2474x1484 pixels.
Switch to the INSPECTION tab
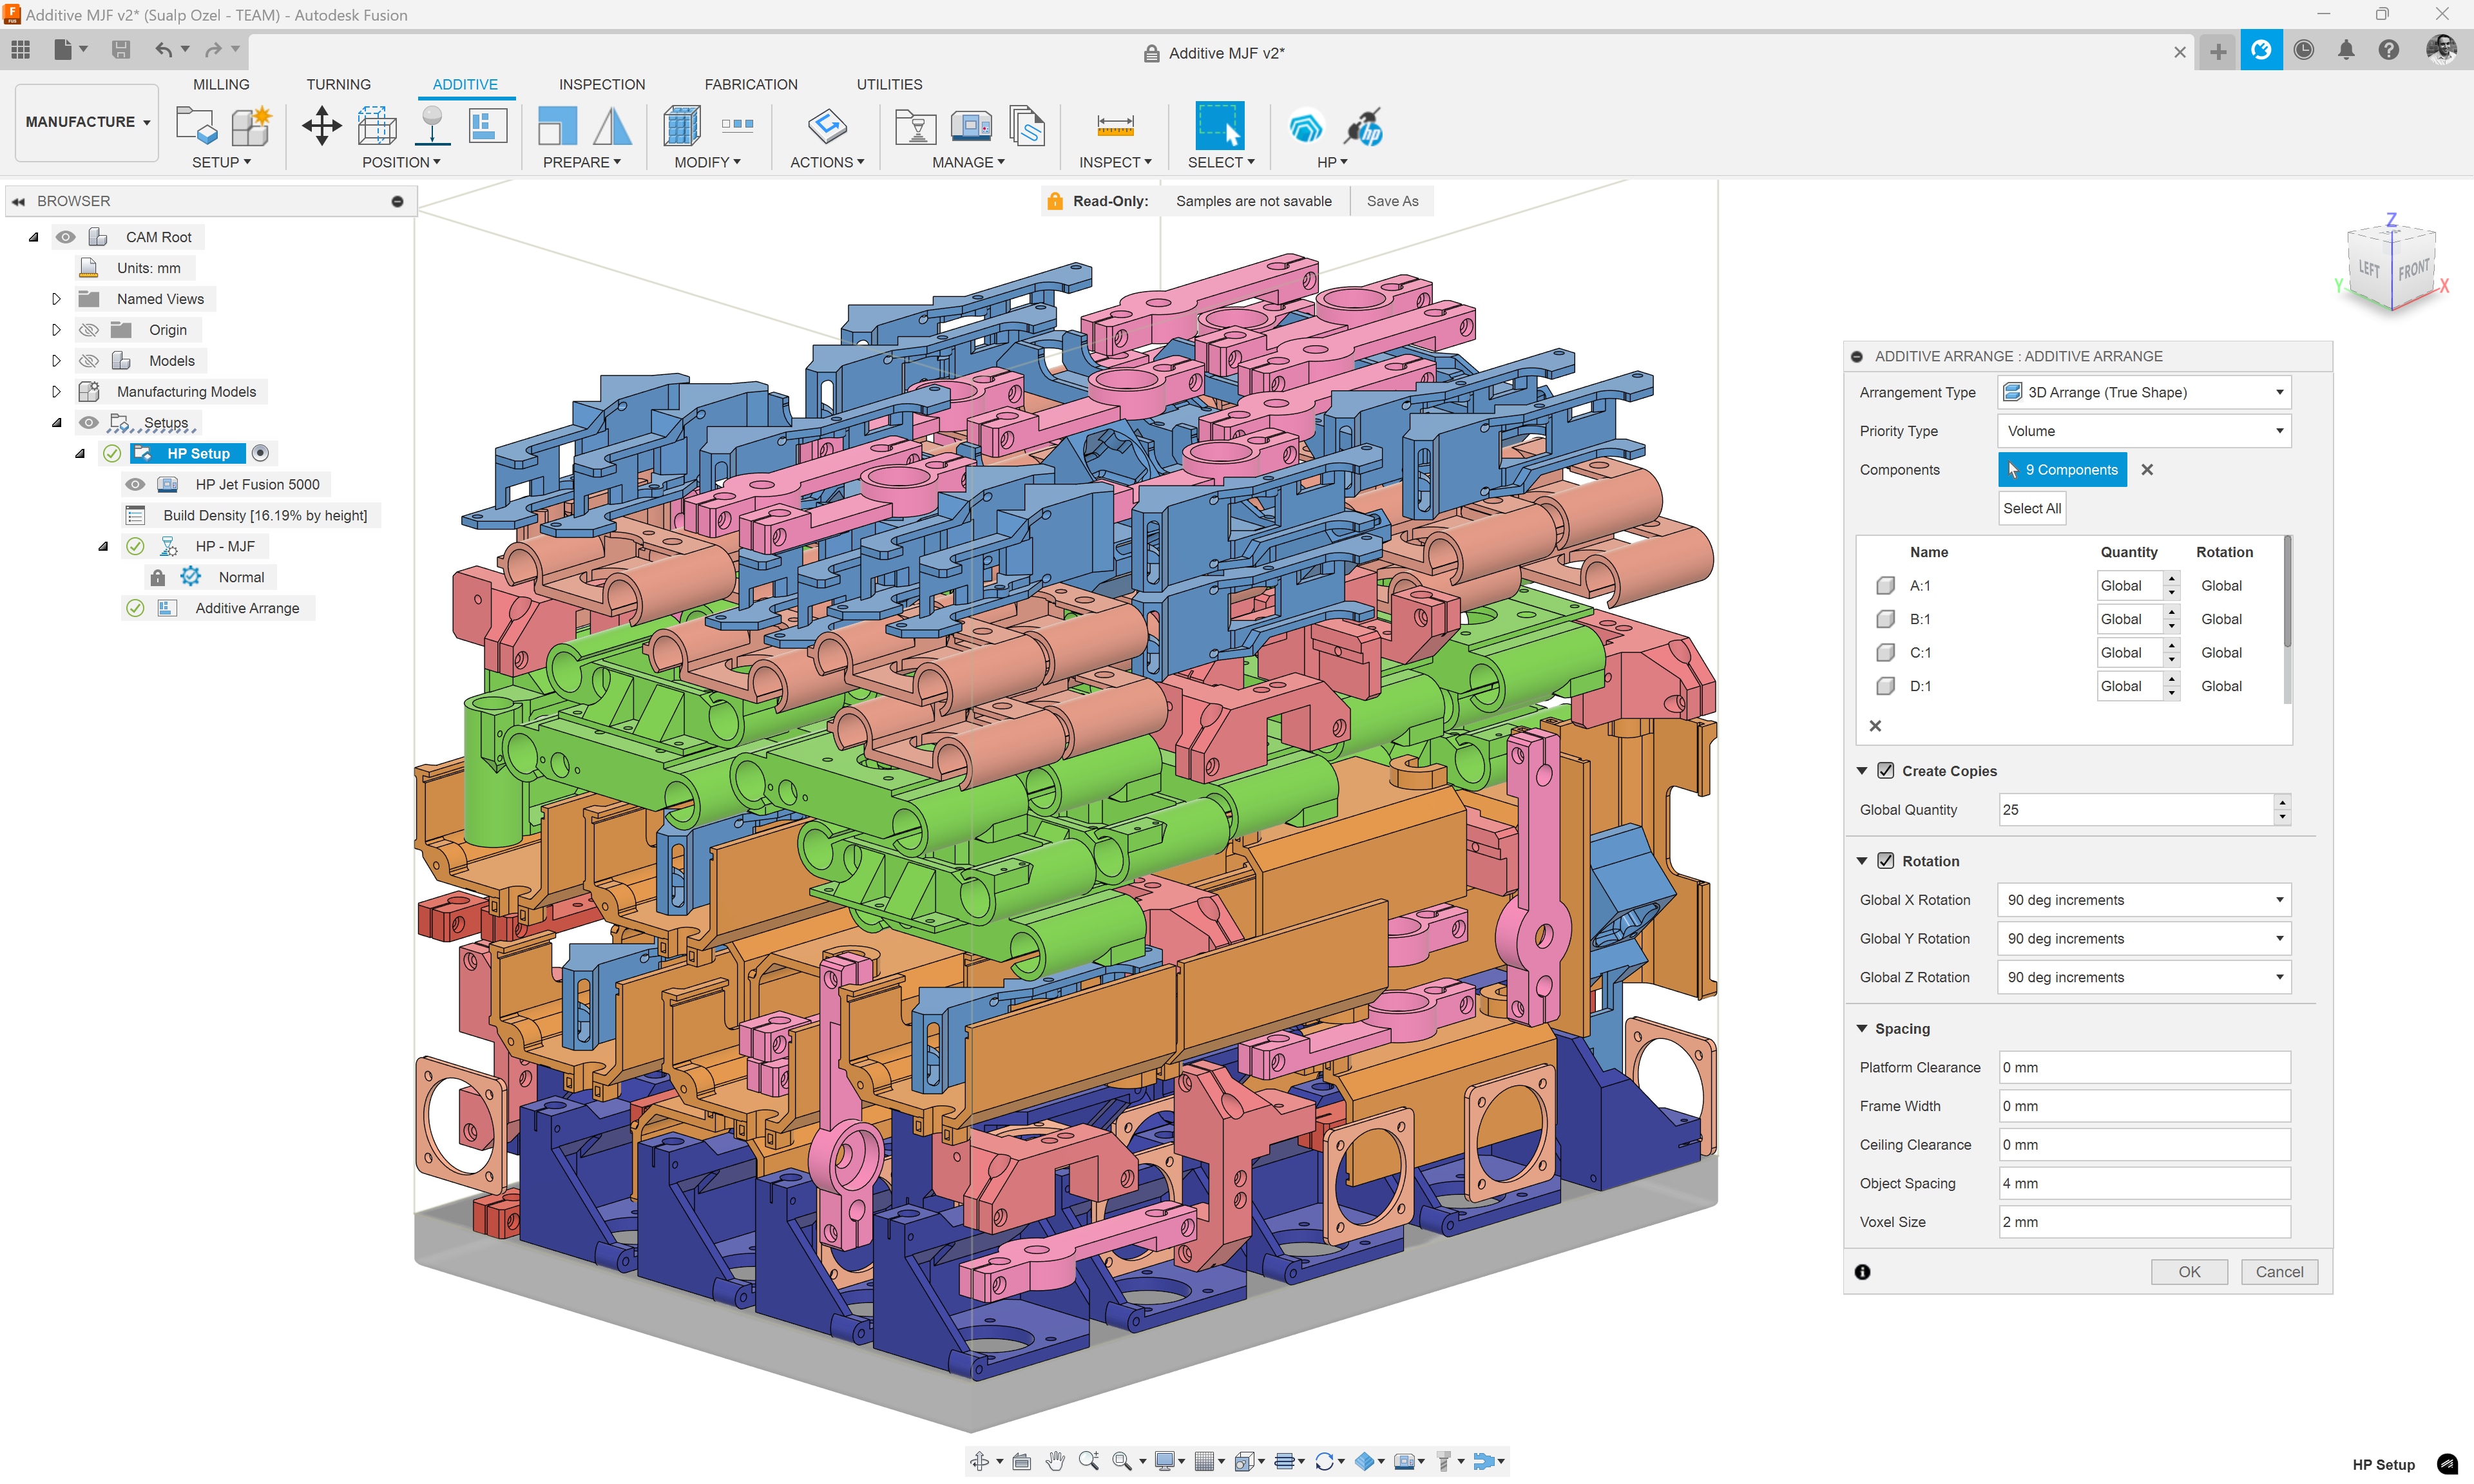pos(601,84)
